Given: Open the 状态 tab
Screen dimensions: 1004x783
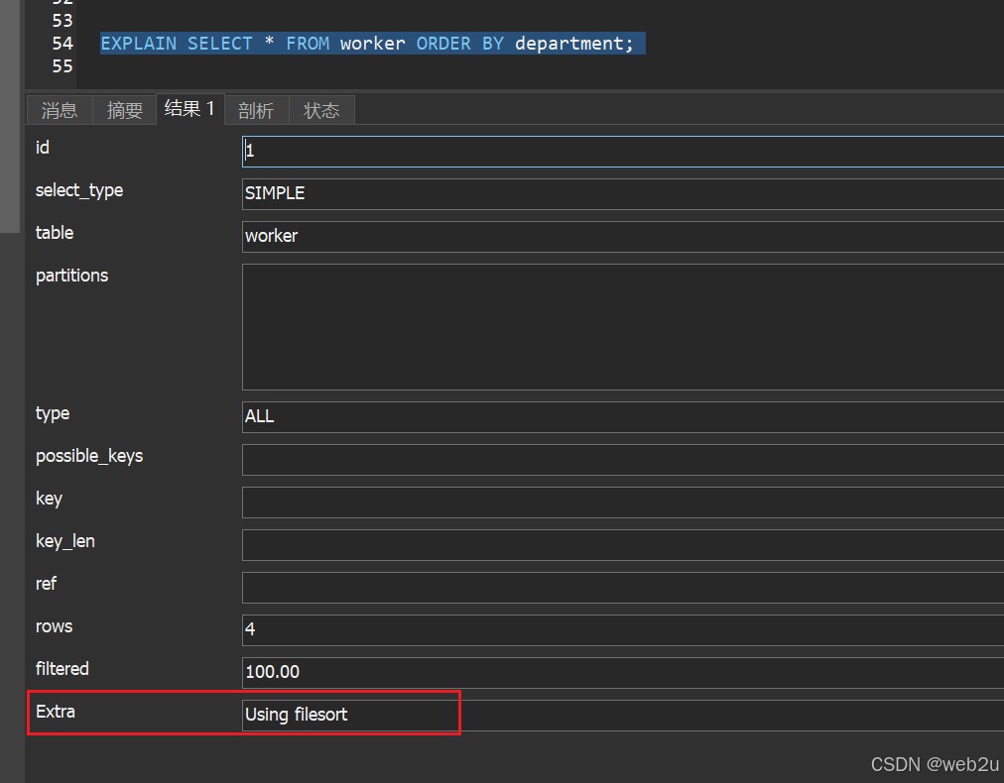Looking at the screenshot, I should click(321, 110).
